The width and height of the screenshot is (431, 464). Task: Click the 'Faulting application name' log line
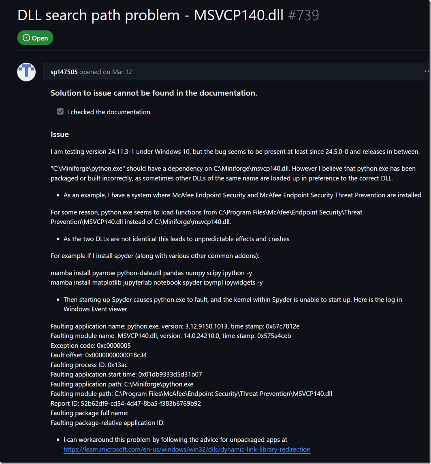click(175, 326)
